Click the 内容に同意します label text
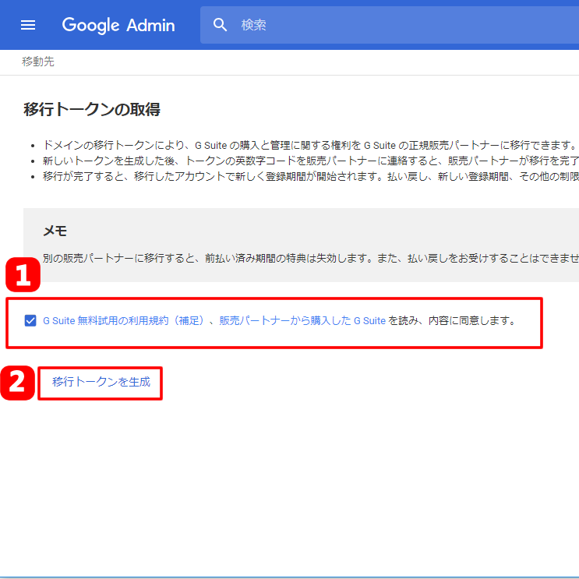Screen dimensions: 579x579 coord(468,320)
